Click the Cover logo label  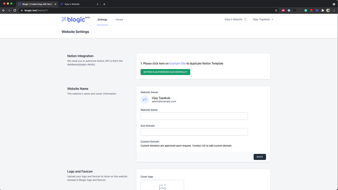click(x=147, y=177)
